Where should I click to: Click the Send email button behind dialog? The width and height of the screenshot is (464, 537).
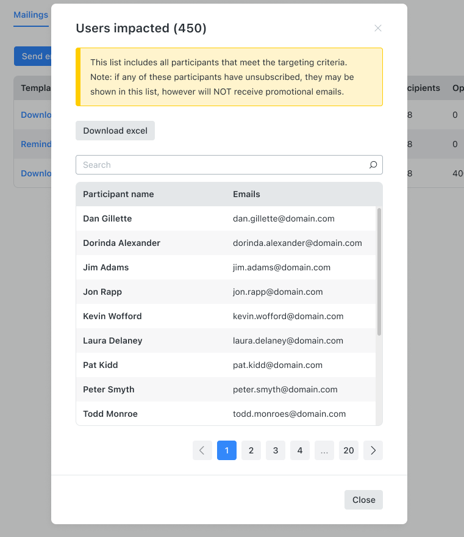(33, 56)
